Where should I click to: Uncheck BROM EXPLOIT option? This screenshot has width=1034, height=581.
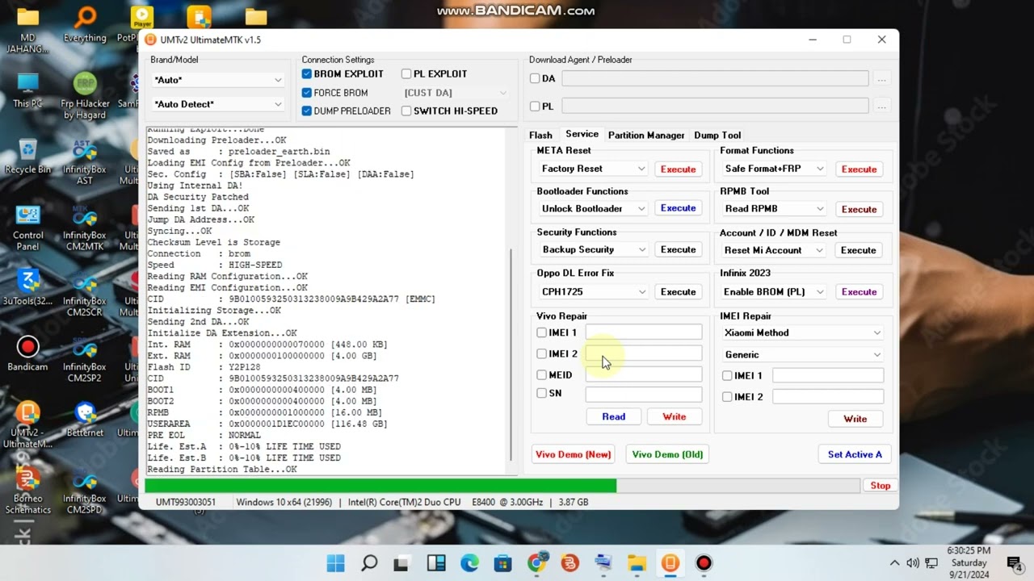point(307,73)
